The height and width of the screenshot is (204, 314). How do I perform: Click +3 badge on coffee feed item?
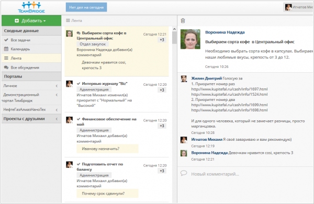(162, 40)
